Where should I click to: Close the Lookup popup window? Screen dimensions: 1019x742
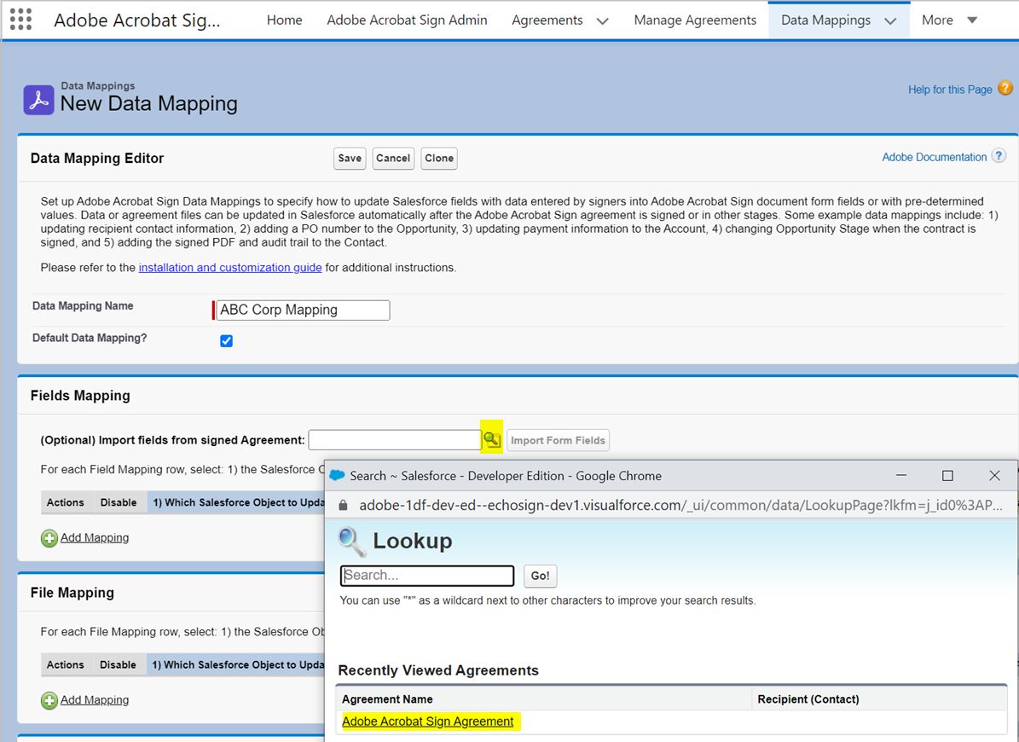(x=994, y=476)
